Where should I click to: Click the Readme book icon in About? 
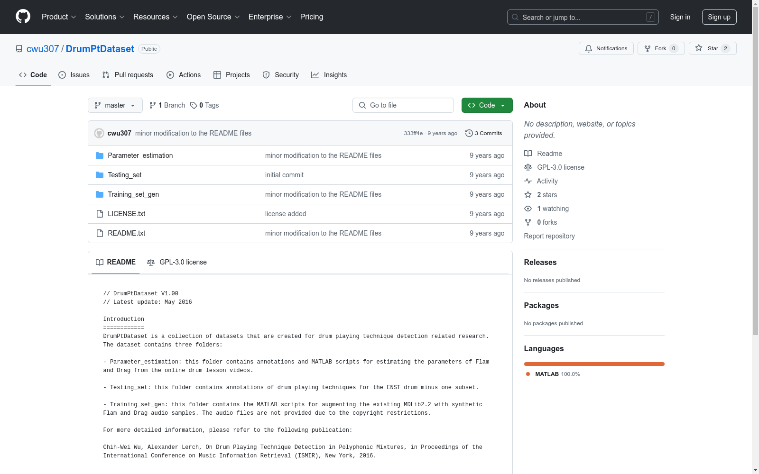point(528,154)
